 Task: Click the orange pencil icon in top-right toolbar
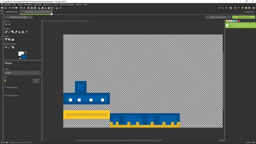click(x=235, y=8)
